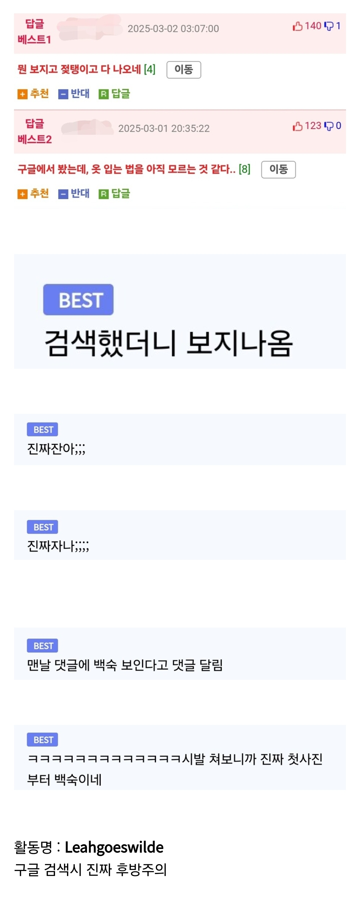Click the 이동 button next to [4]

(184, 70)
